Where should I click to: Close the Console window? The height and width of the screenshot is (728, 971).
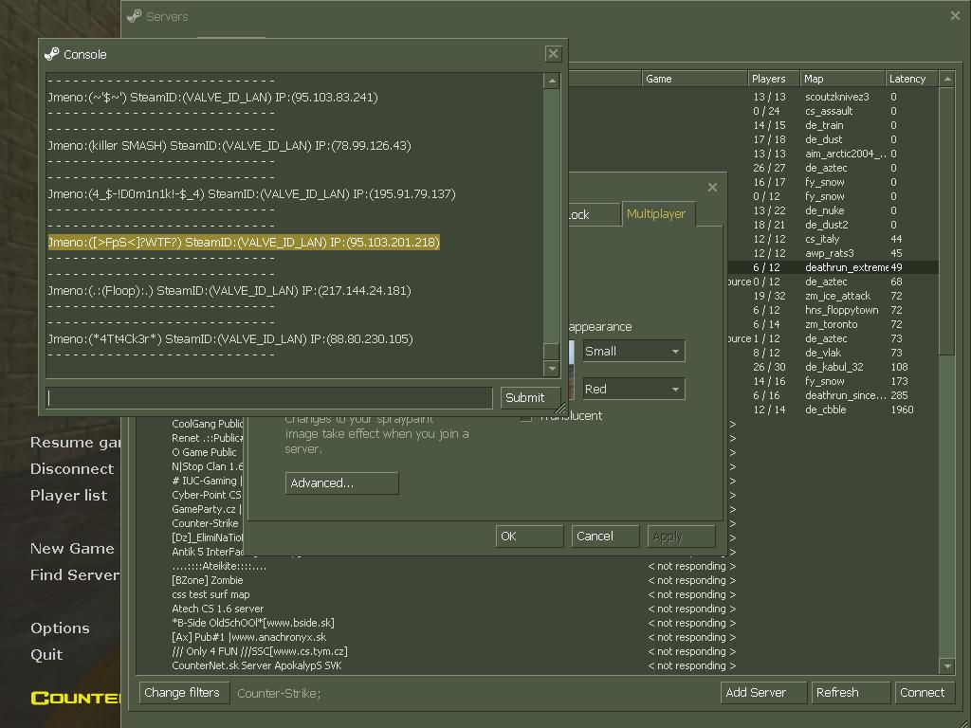click(553, 54)
